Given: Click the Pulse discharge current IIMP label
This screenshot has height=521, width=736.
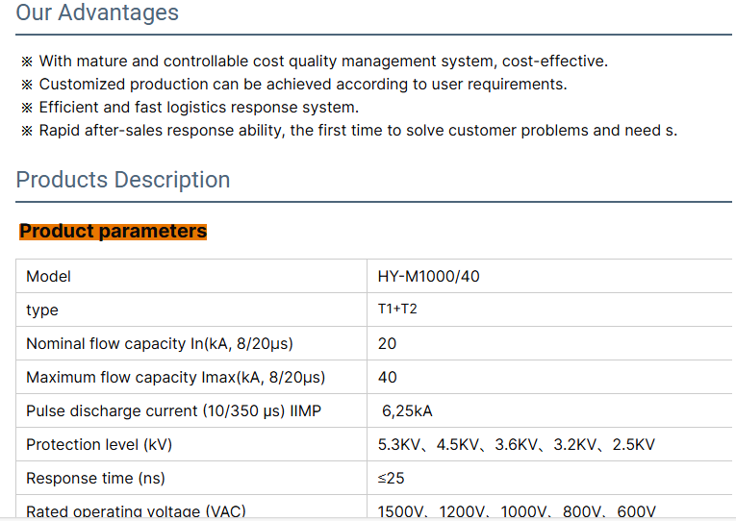Looking at the screenshot, I should tap(173, 411).
